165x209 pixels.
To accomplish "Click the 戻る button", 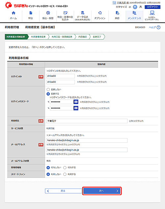I will [x=63, y=191].
